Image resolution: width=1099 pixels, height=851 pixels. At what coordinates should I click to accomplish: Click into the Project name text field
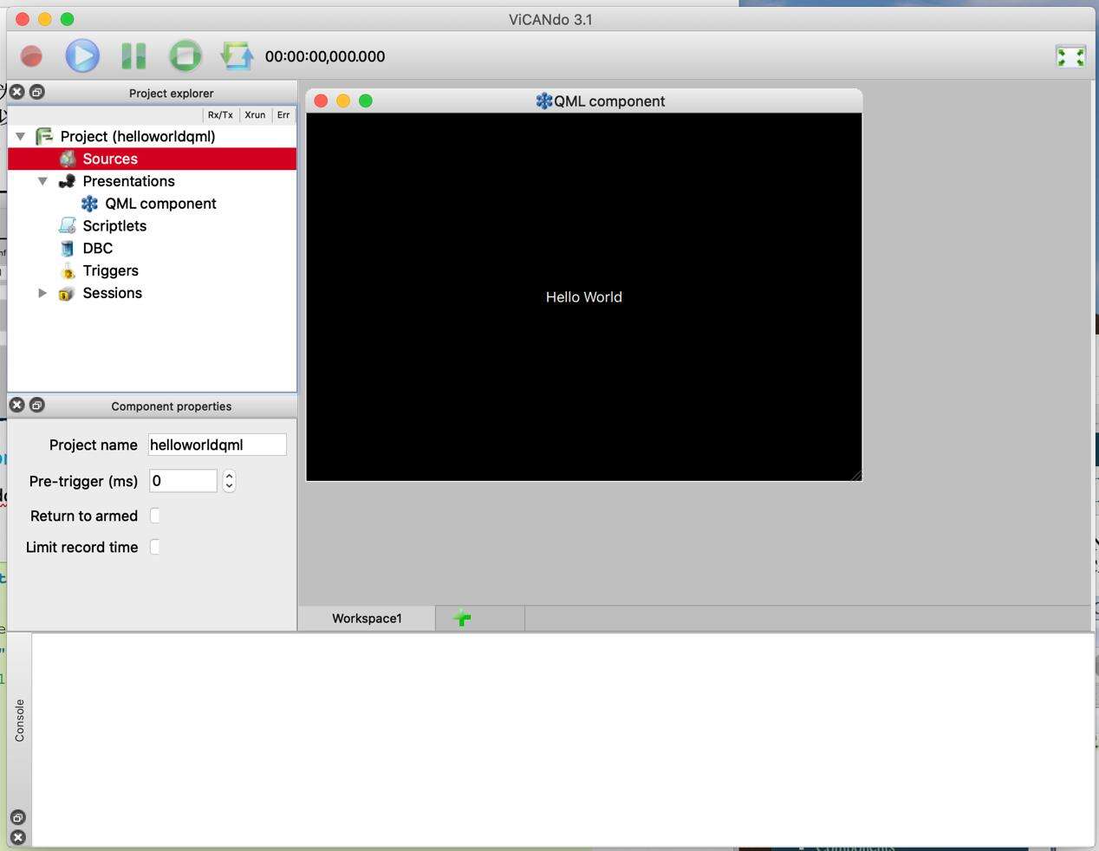pos(217,445)
